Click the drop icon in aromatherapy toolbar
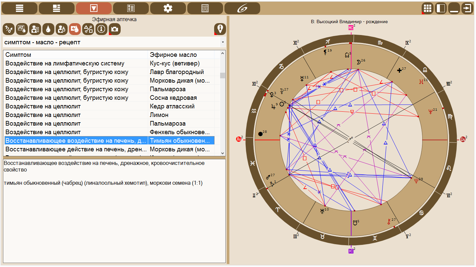 click(48, 29)
